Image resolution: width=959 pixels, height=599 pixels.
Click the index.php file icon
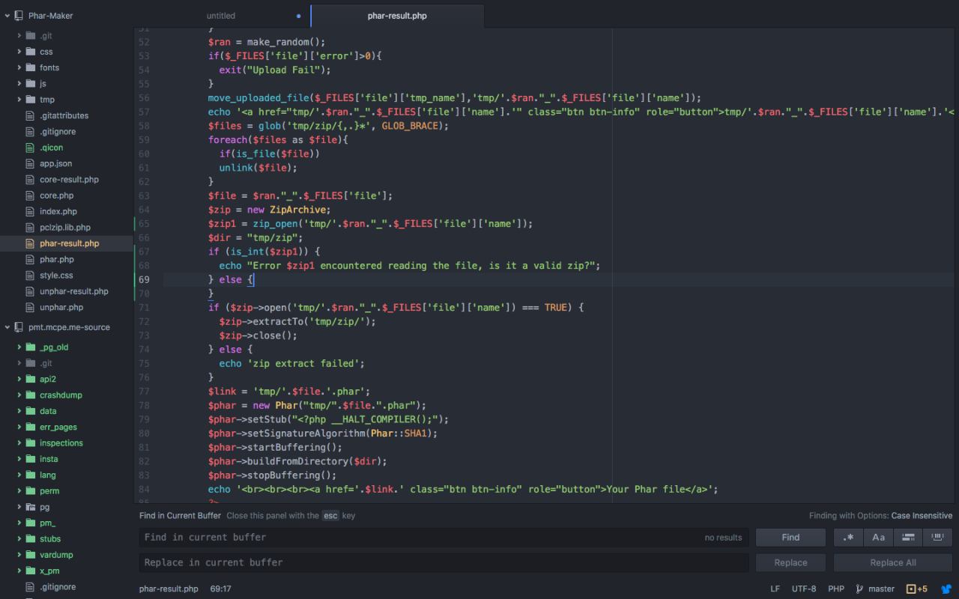coord(31,211)
